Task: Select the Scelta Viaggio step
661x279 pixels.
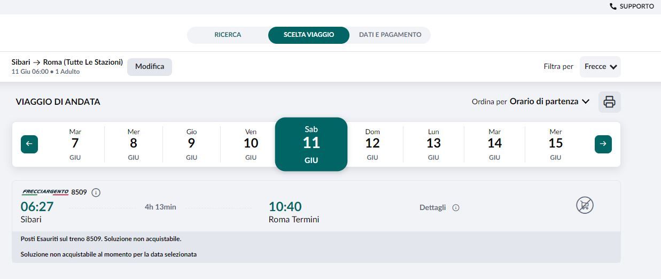Action: (x=309, y=35)
